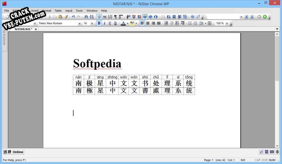Convert to simplified with 简 toolbar icon

[x=174, y=17]
